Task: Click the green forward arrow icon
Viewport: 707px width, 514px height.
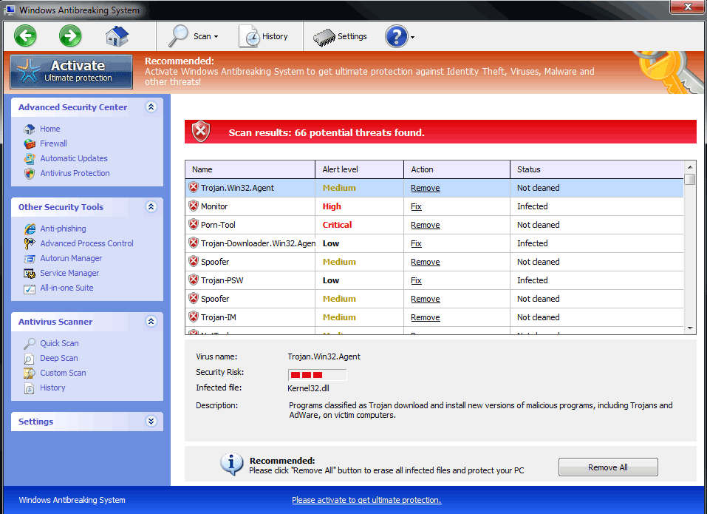Action: click(70, 35)
